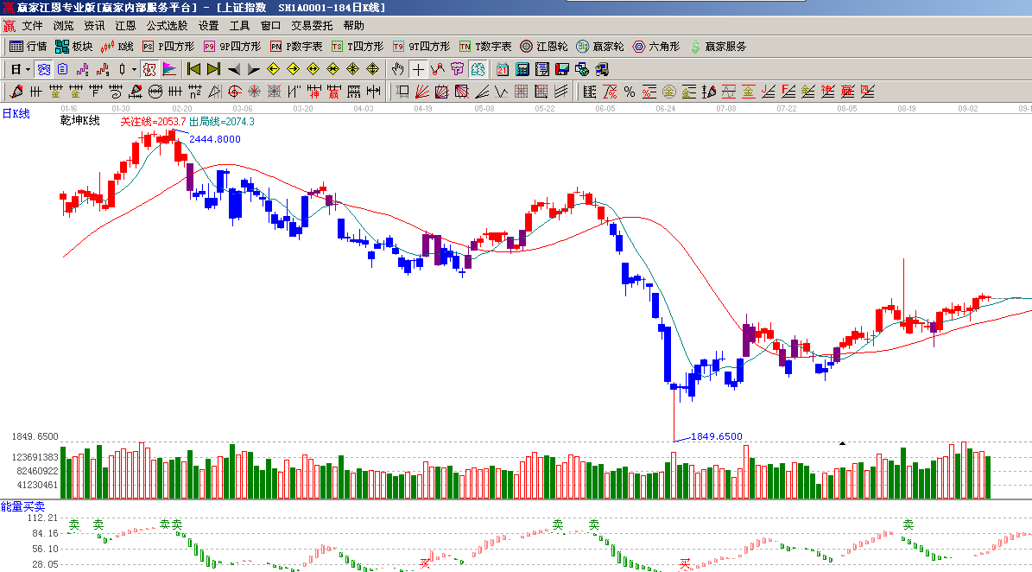
Task: Jump to first bar arrow icon
Action: tap(193, 69)
